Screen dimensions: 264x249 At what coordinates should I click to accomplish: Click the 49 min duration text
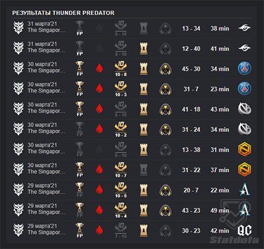click(220, 210)
